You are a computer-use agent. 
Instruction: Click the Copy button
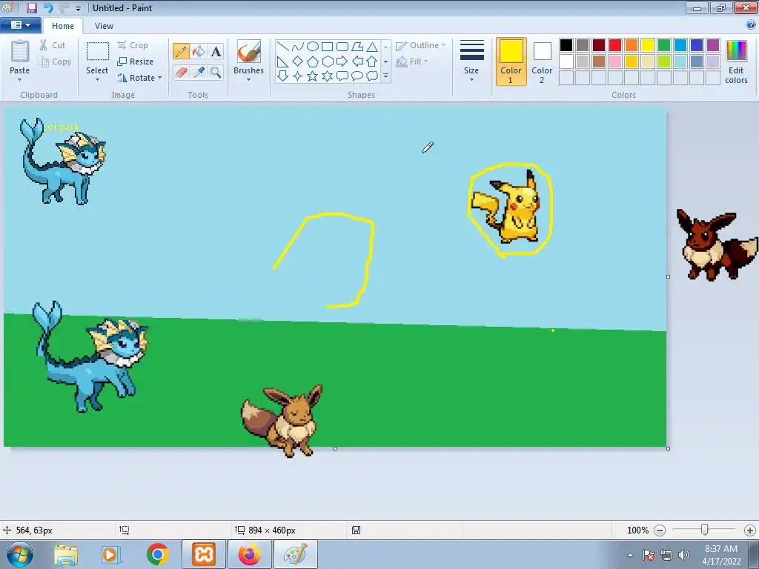[55, 62]
